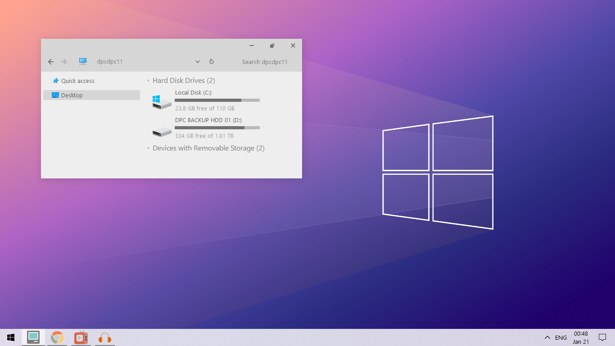
Task: Expand the address bar dropdown arrow
Action: (x=197, y=62)
